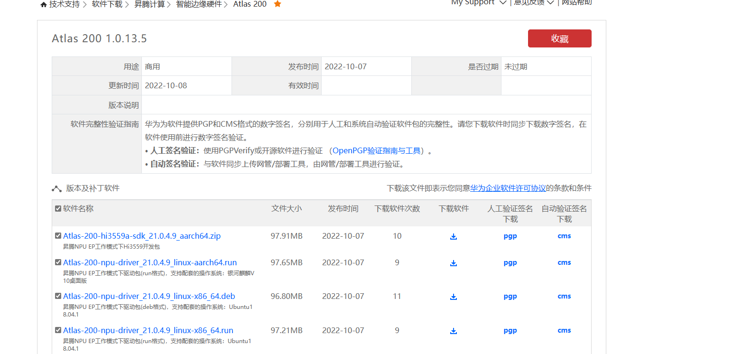
Task: Uncheck the npu-driver linux-aarch64.run checkbox
Action: coord(58,262)
